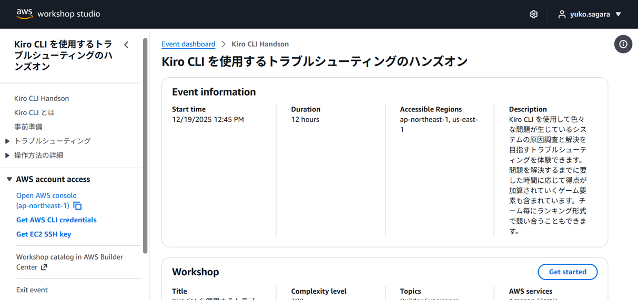Collapse the AWS account access section

[x=9, y=179]
